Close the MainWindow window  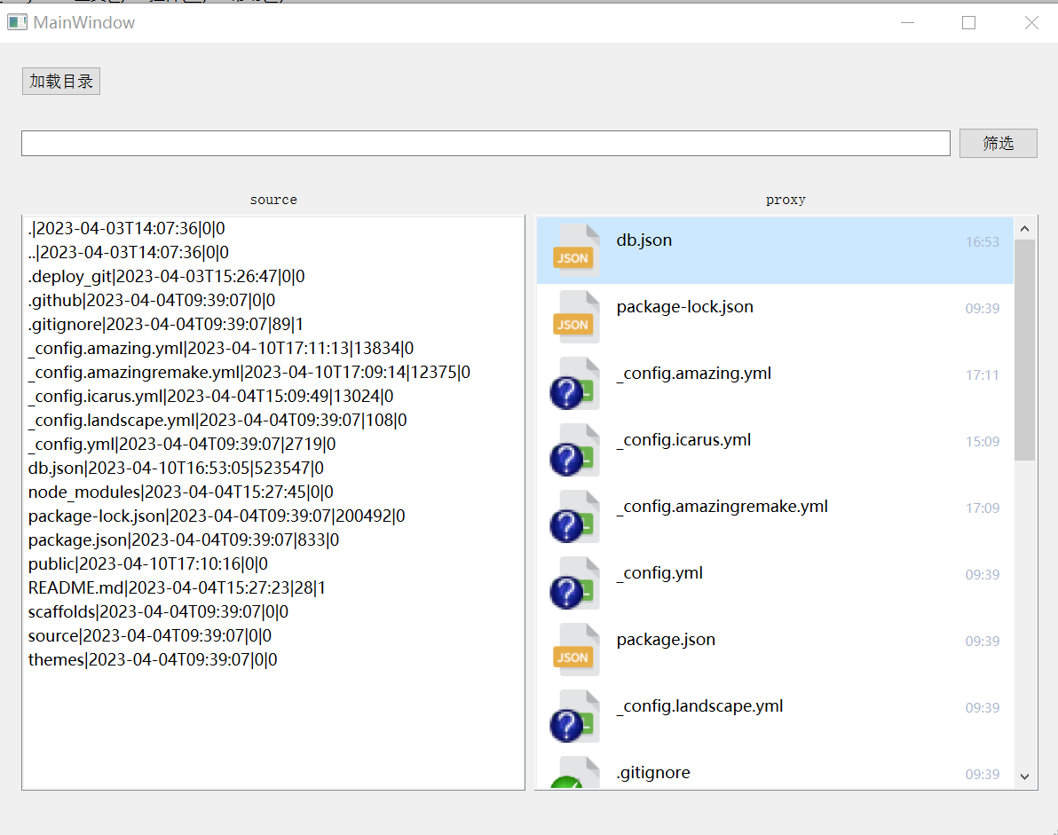1031,22
